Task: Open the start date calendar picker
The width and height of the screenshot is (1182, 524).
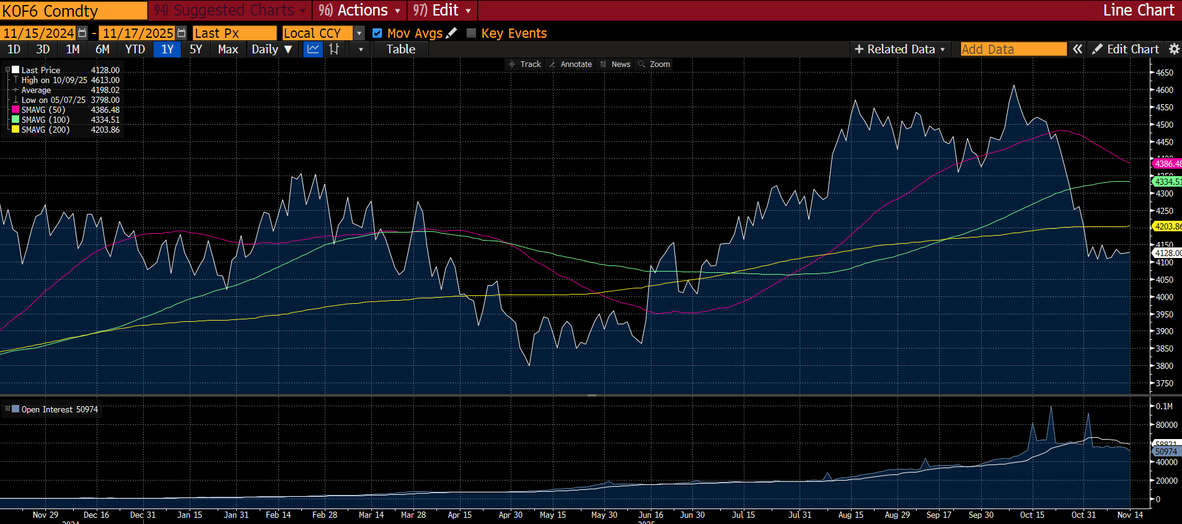Action: pyautogui.click(x=82, y=33)
